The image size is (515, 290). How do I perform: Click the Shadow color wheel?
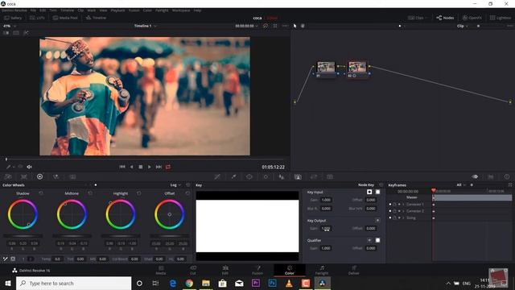tap(23, 214)
